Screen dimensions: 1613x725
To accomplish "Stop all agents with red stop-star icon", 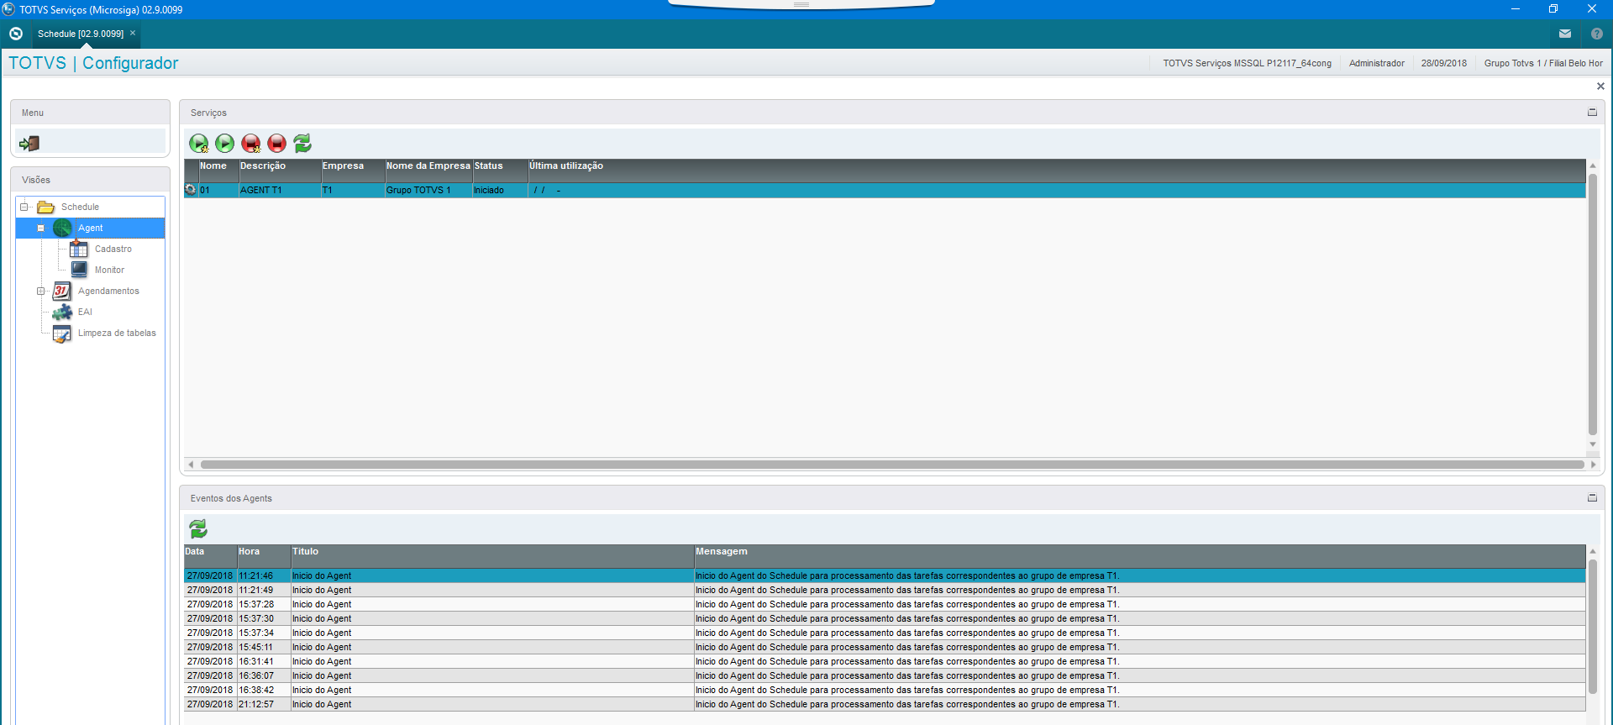I will [251, 144].
